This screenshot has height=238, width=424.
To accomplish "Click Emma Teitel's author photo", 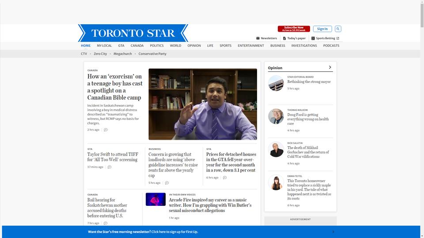I will [x=276, y=182].
